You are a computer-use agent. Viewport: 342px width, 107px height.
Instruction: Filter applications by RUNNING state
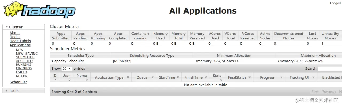[x=24, y=65]
